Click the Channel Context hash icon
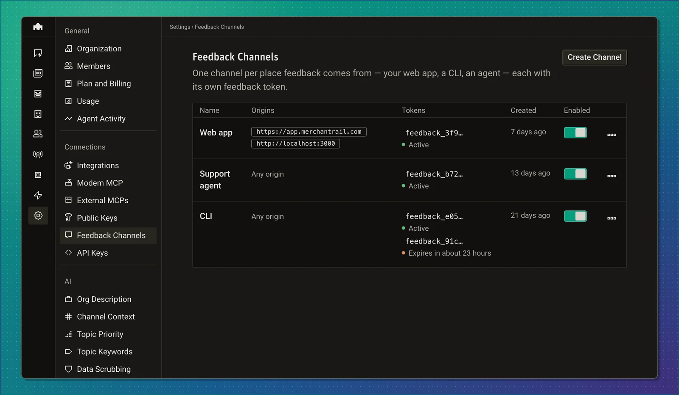 coord(68,316)
